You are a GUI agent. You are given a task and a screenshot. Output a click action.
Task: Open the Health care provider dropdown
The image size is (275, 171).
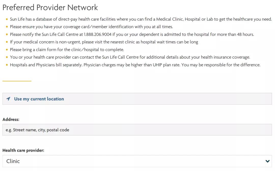137,161
